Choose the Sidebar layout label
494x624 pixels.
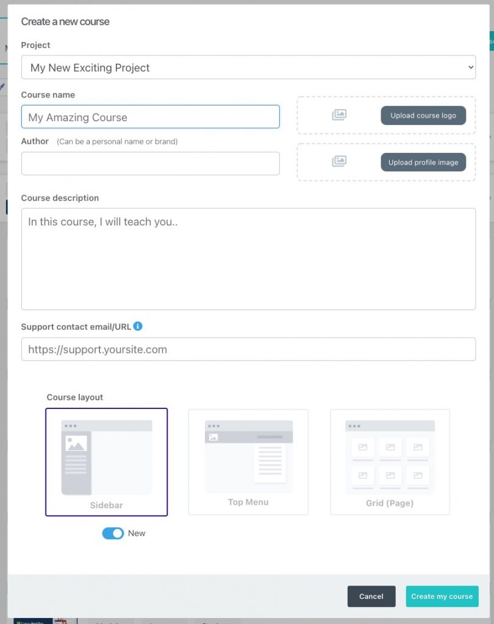(x=106, y=505)
